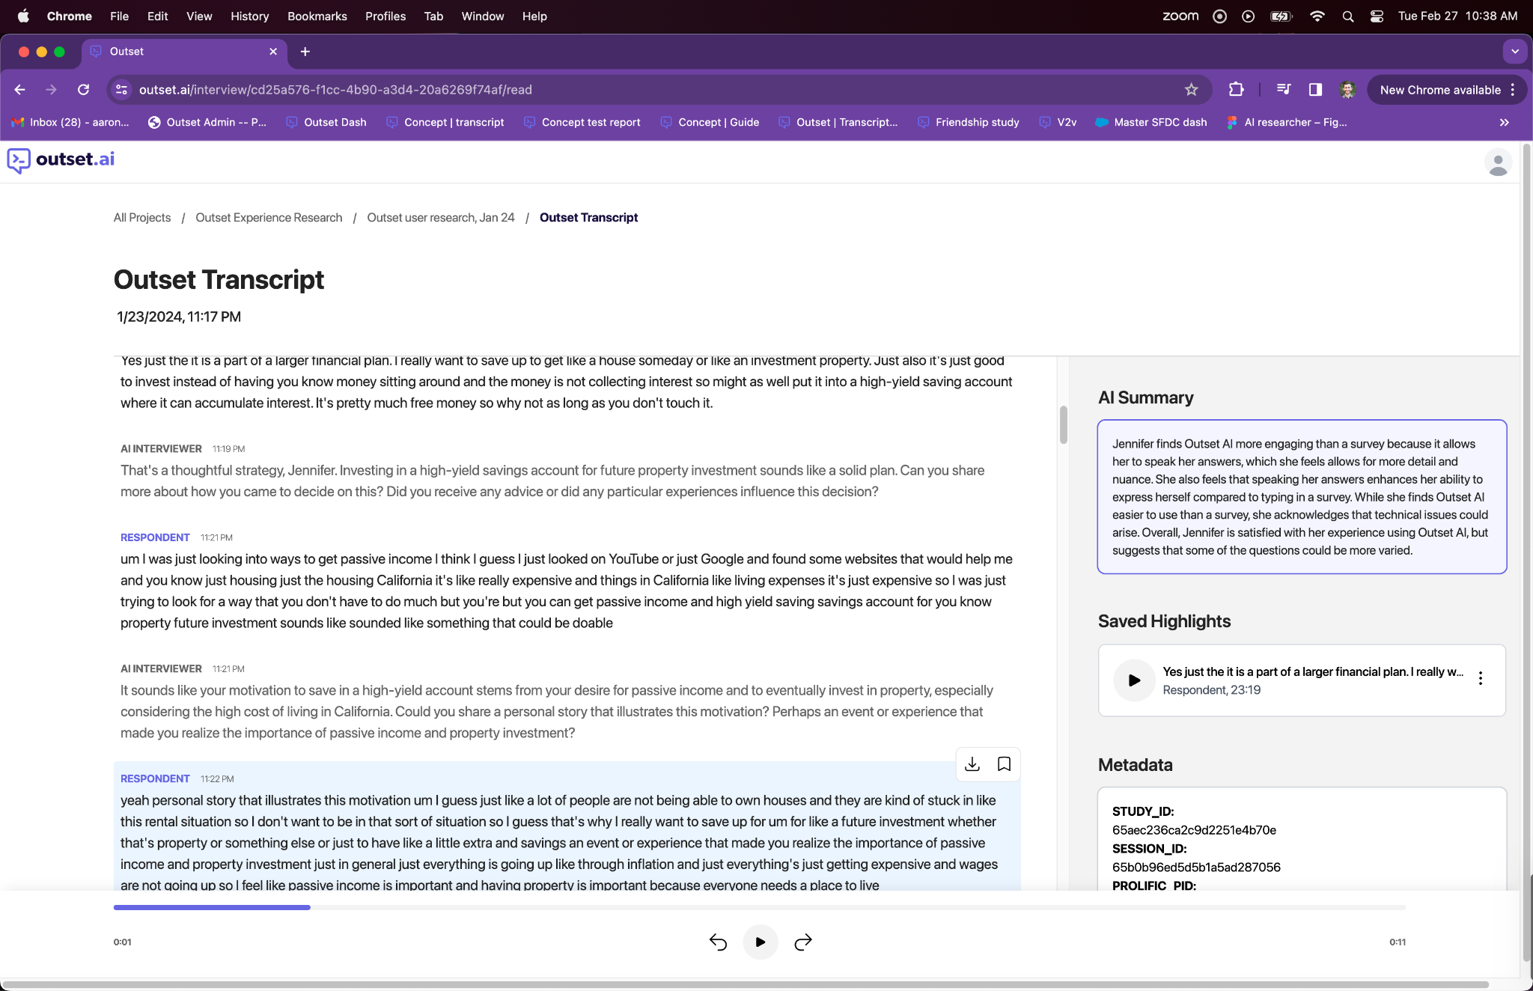
Task: Open Inbox (28) Gmail bookmark
Action: point(70,122)
